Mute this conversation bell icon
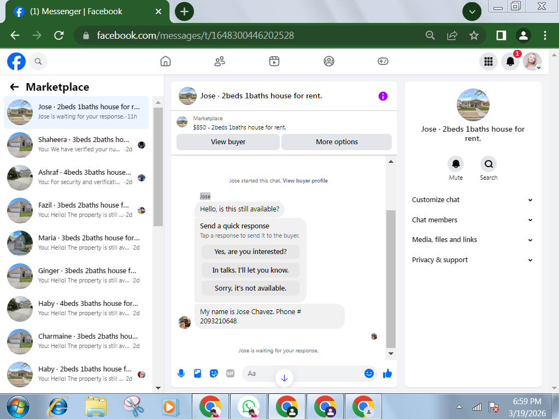559x419 pixels. pyautogui.click(x=456, y=164)
